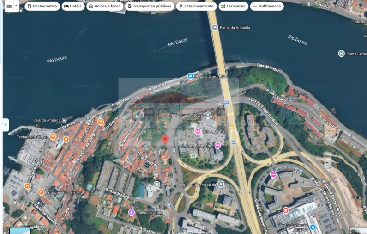This screenshot has width=367, height=234.
Task: Open the Reparadouro, Lda marker
Action: click(x=190, y=76)
